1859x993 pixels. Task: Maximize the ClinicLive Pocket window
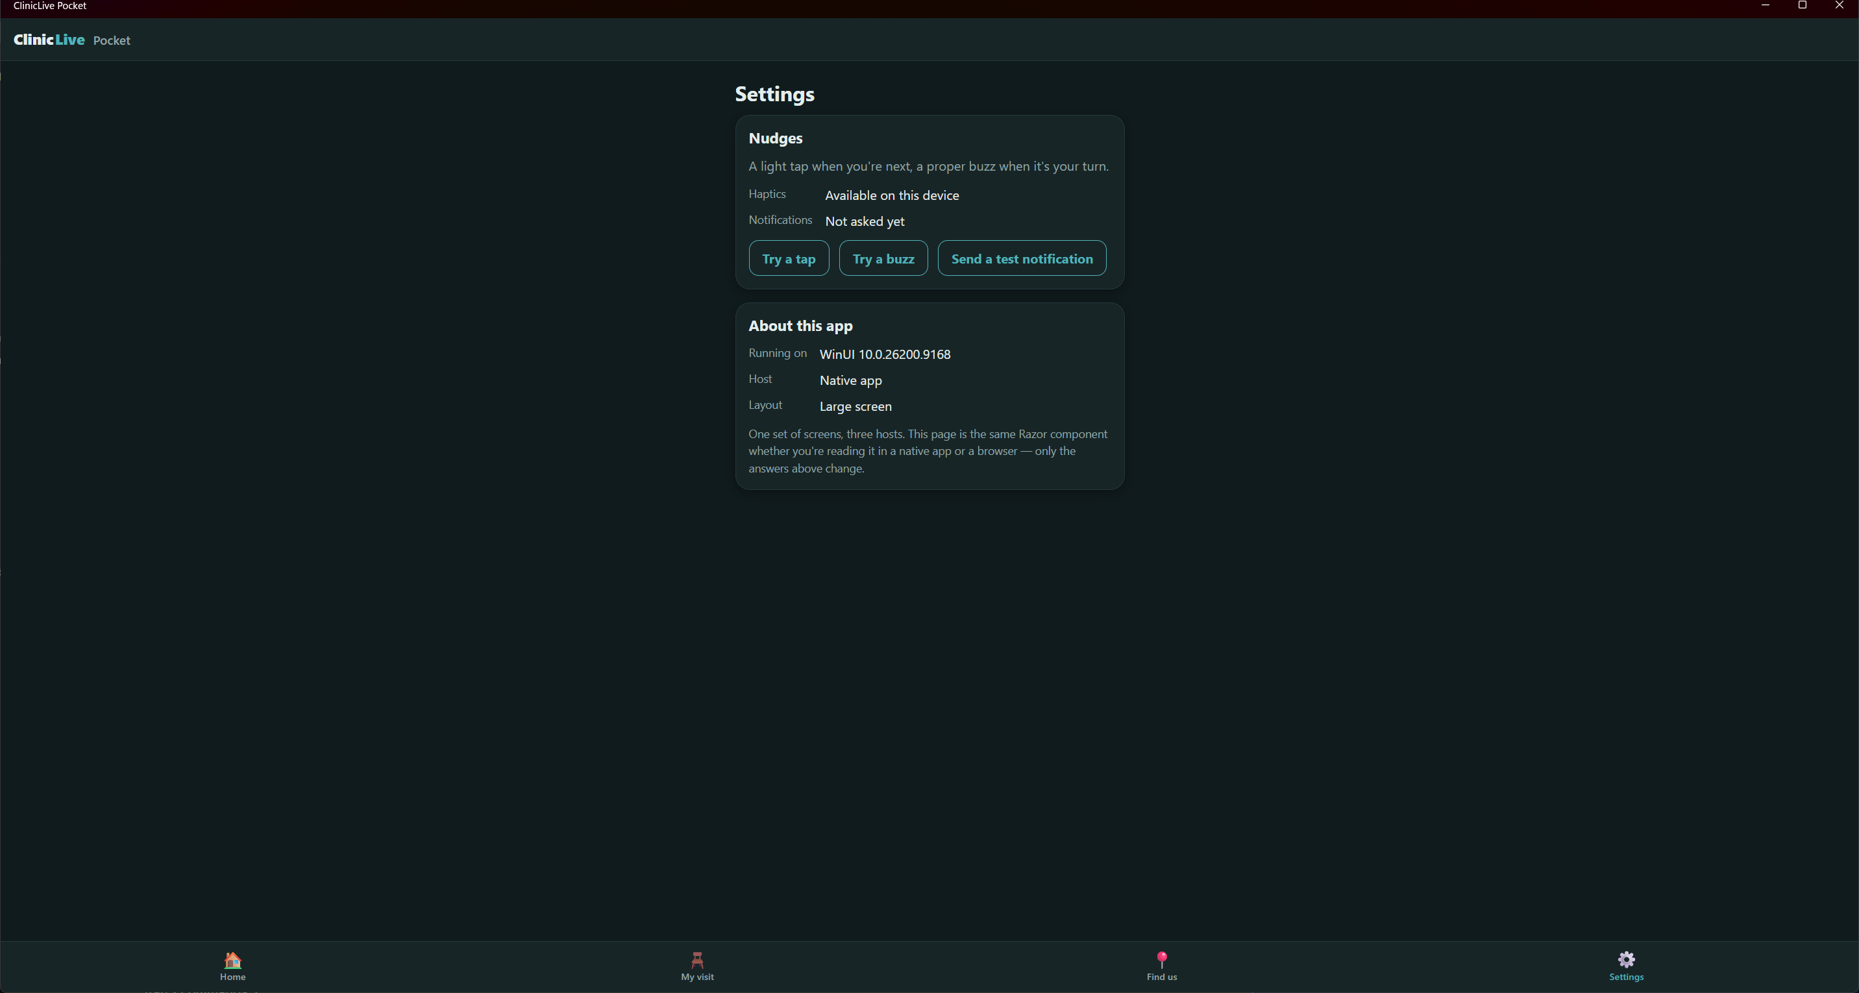(1802, 6)
